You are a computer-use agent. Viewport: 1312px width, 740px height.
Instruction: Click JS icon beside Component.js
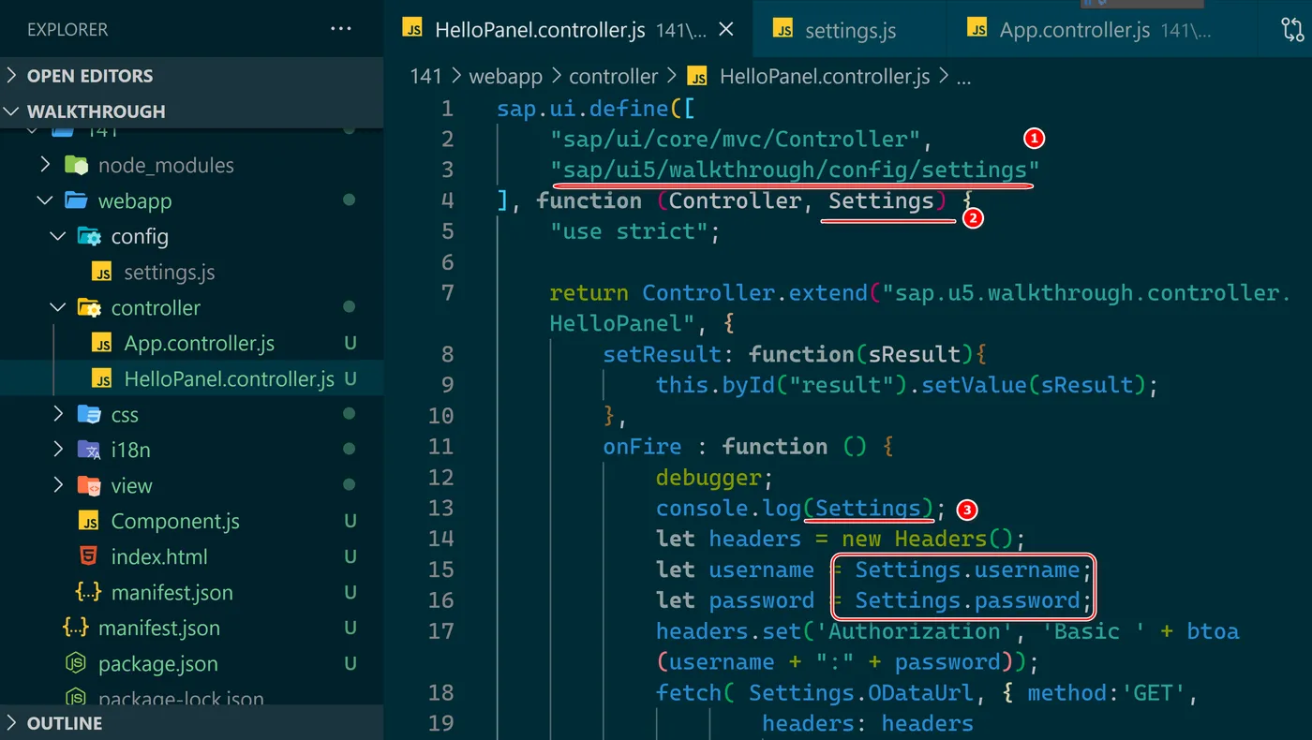(89, 522)
